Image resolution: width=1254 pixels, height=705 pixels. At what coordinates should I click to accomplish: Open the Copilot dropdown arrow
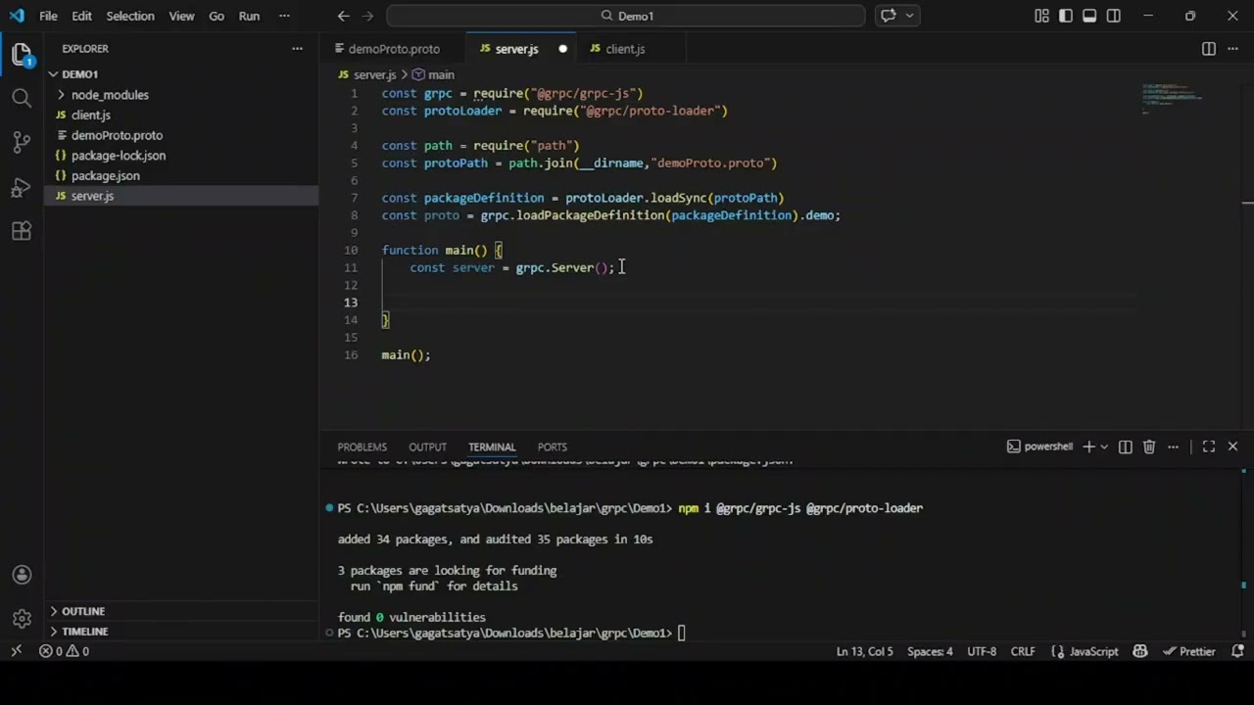(x=910, y=16)
